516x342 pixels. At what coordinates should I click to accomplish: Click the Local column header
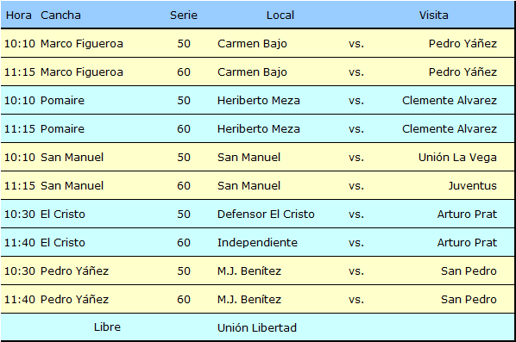click(280, 16)
